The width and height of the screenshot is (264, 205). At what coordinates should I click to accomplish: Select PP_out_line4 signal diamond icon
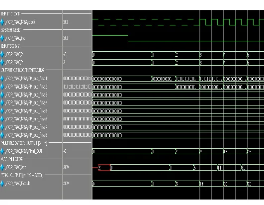[2, 103]
